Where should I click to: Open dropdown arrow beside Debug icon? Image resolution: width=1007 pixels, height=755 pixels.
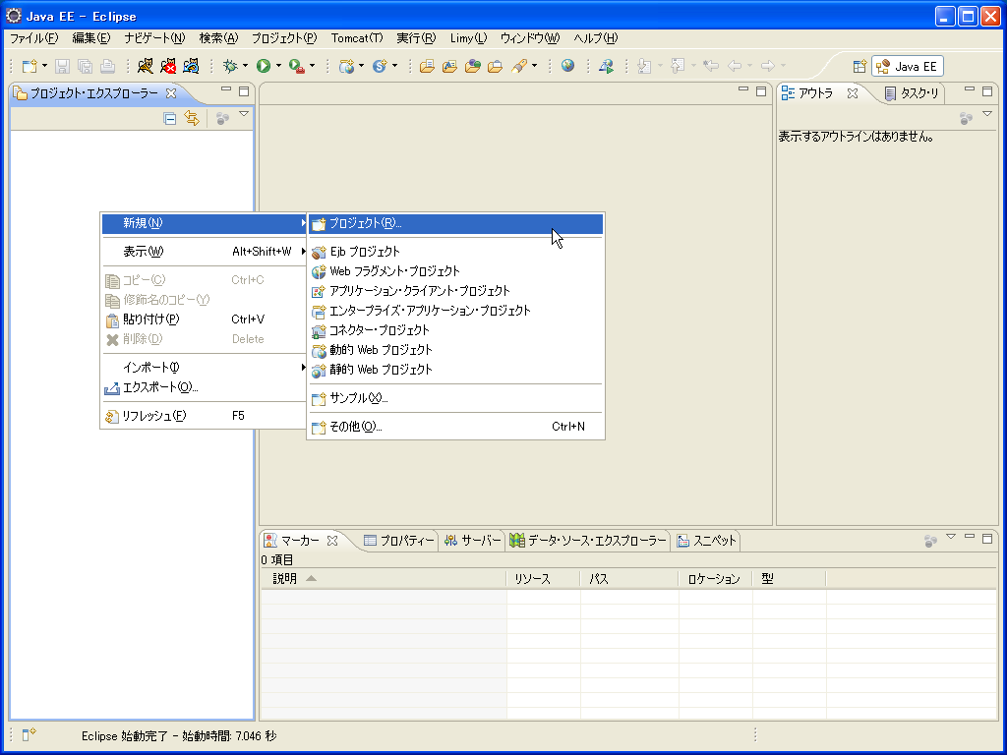[245, 66]
